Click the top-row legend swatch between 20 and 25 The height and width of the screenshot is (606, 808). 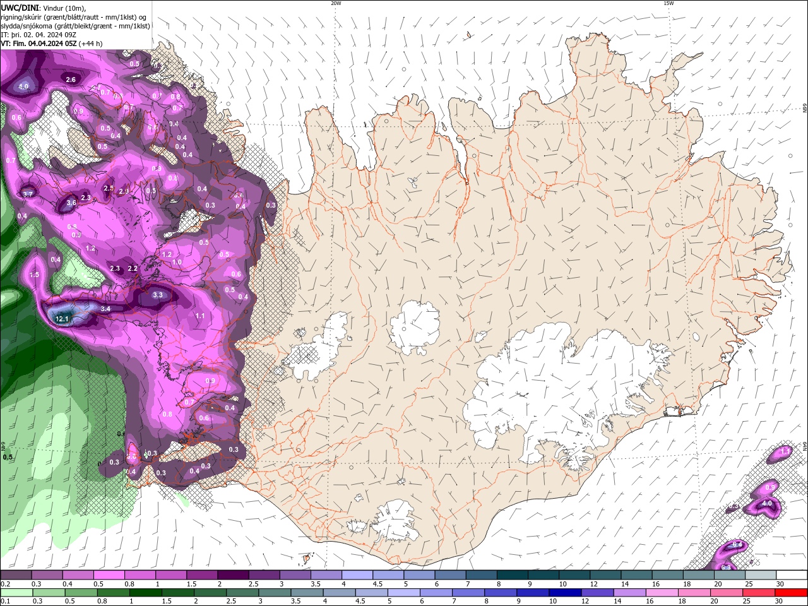[x=730, y=575]
